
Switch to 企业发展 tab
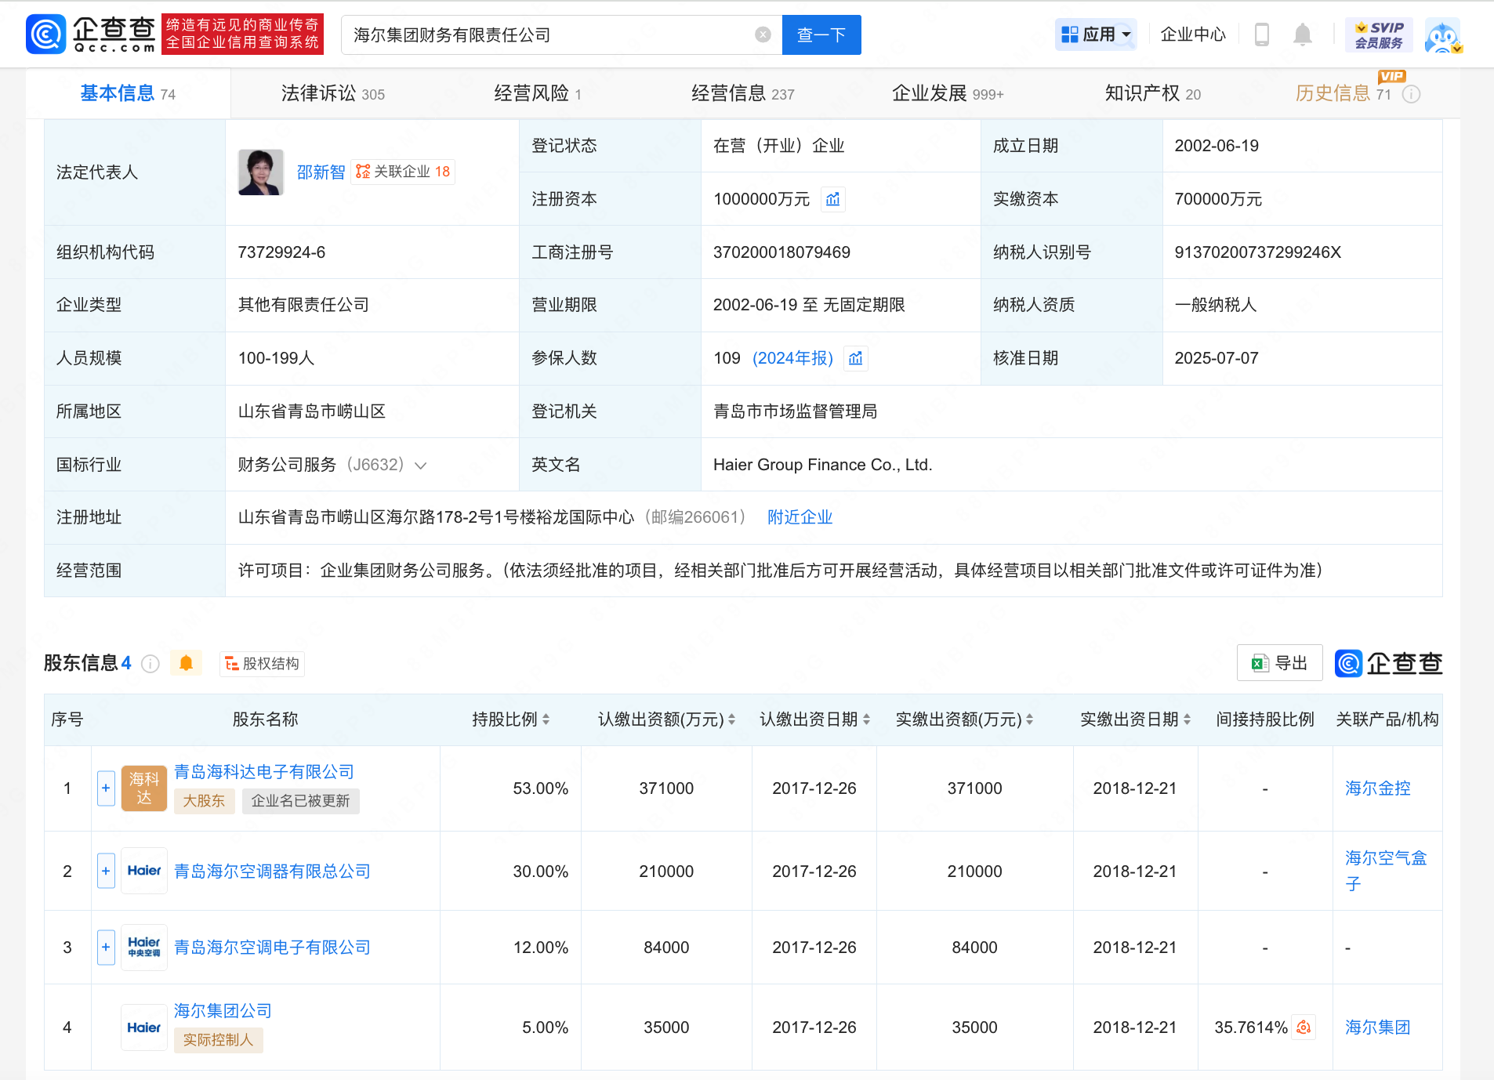[x=948, y=94]
